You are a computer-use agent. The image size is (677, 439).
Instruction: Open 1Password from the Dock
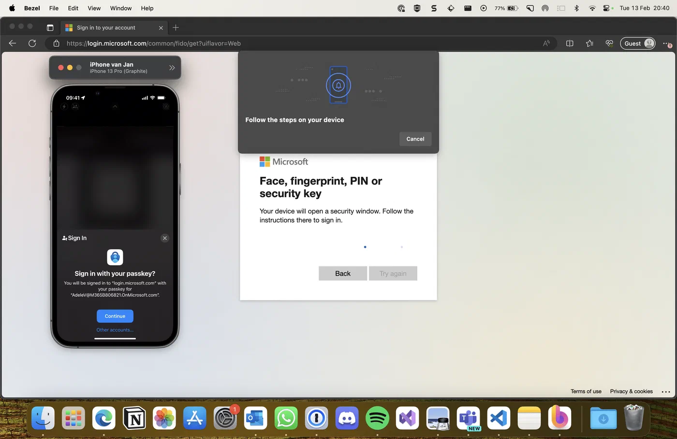pos(316,418)
